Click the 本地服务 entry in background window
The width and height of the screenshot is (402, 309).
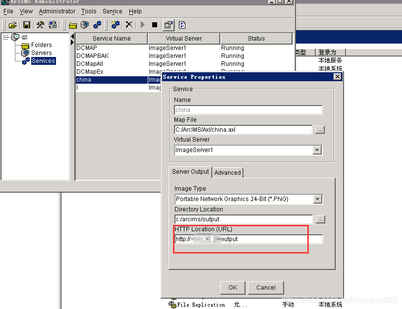click(330, 60)
